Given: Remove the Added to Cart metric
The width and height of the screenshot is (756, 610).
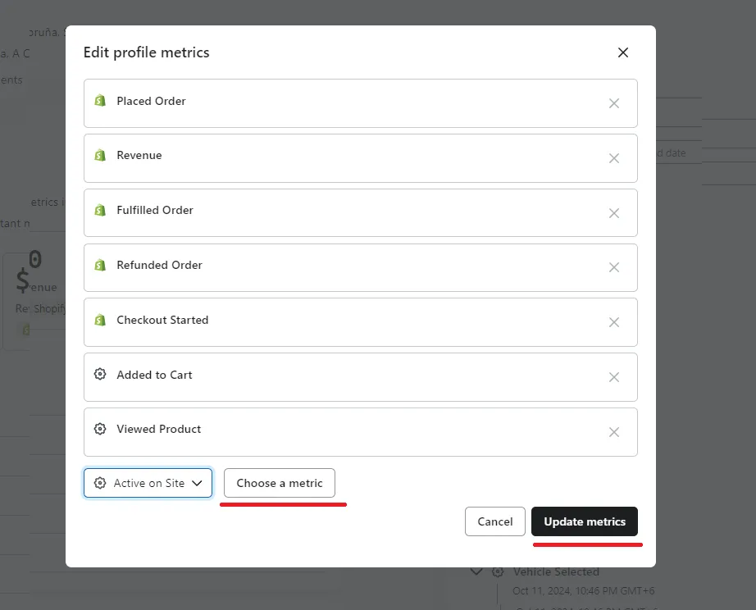Looking at the screenshot, I should point(613,377).
